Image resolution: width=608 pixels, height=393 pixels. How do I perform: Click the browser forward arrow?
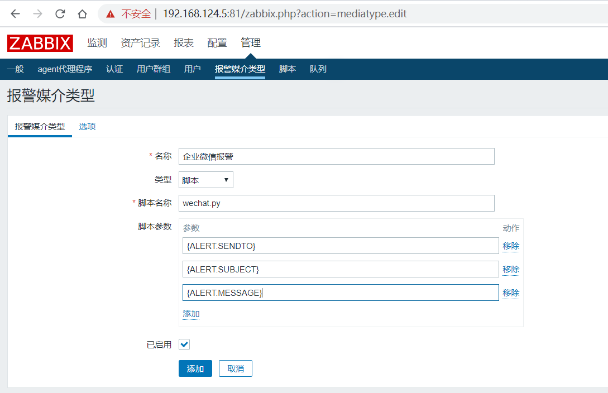38,14
